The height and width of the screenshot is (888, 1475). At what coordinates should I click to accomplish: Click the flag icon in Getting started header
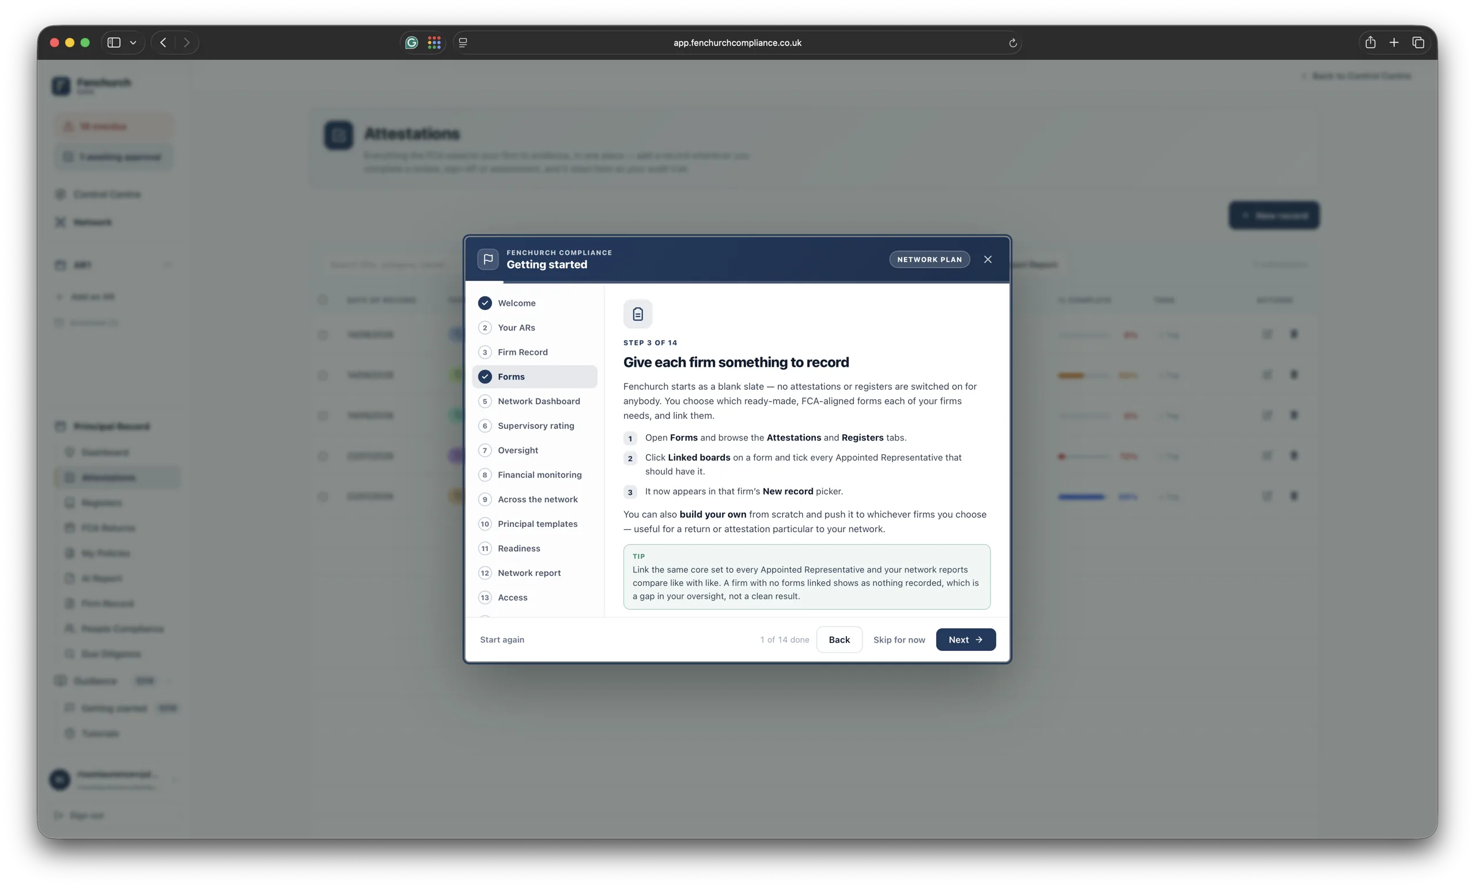488,259
